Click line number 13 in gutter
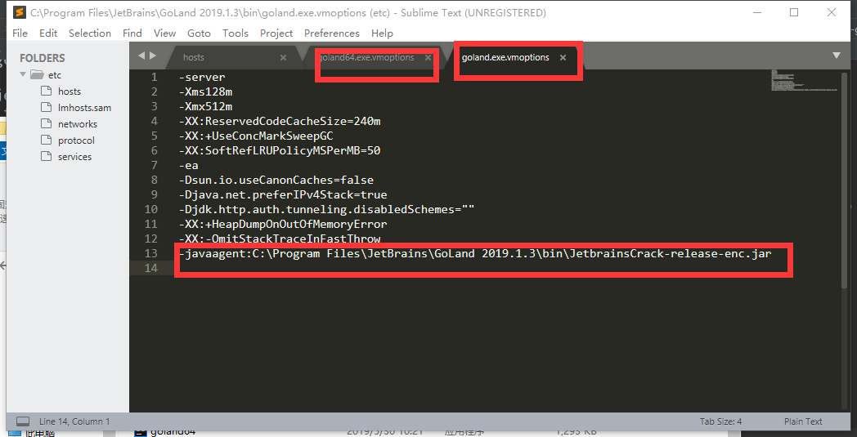The height and width of the screenshot is (437, 857). click(151, 253)
